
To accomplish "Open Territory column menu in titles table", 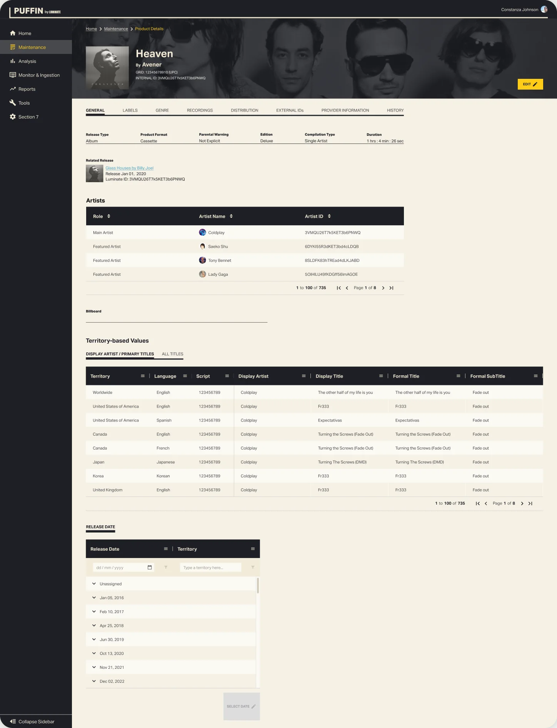I will click(143, 376).
